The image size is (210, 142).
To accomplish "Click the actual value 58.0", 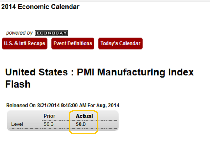I will [x=81, y=124].
